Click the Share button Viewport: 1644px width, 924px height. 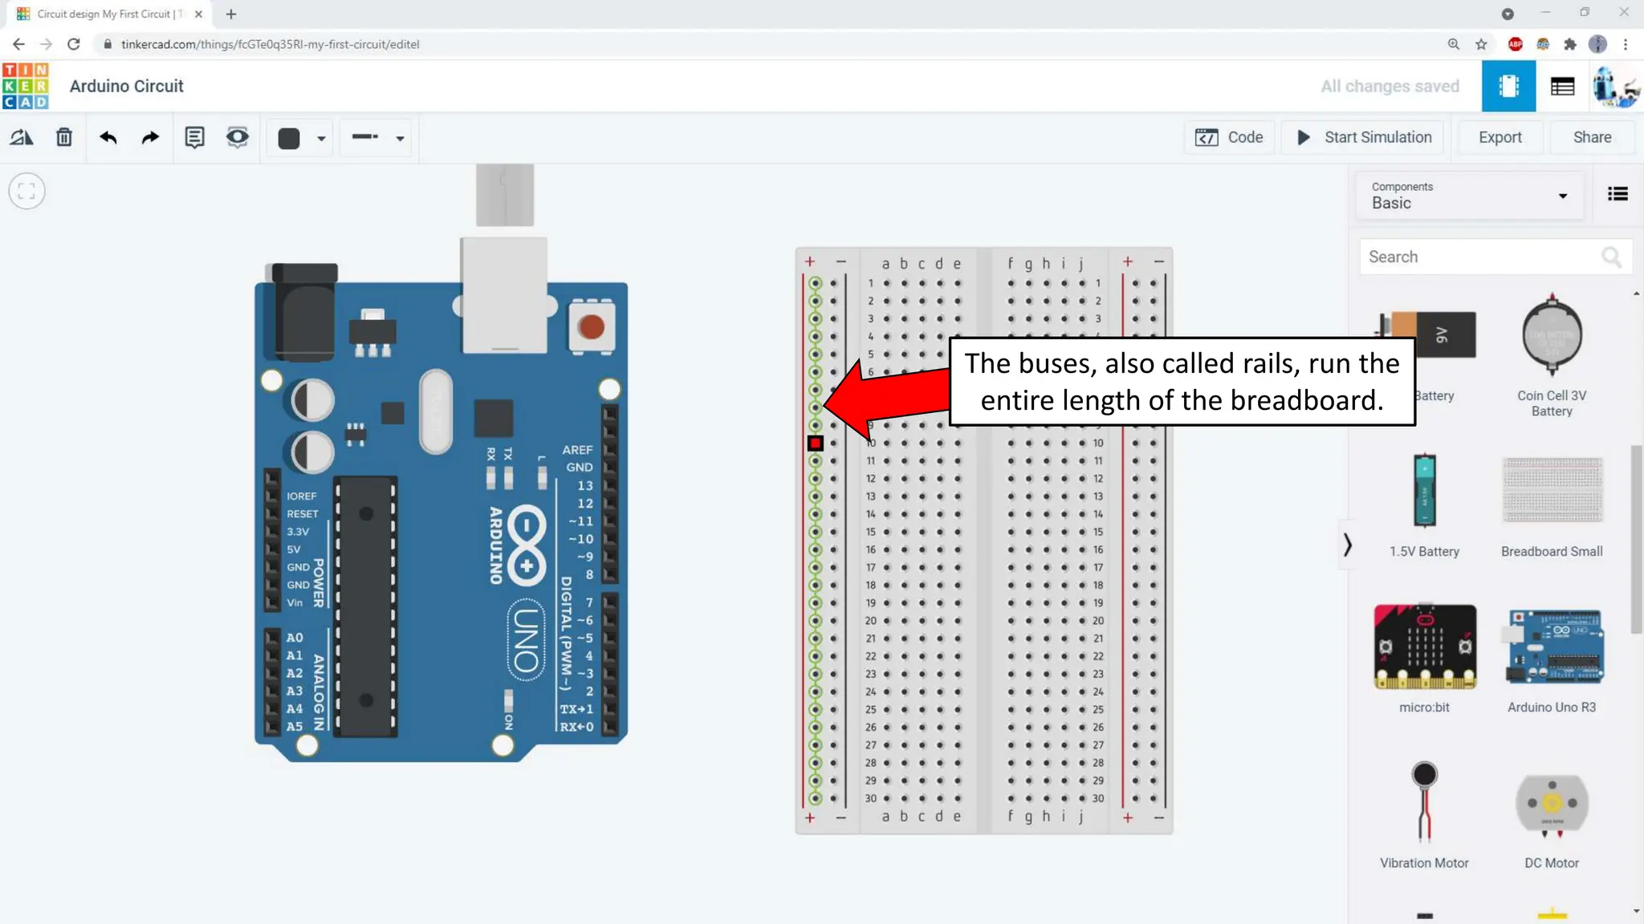pyautogui.click(x=1592, y=137)
